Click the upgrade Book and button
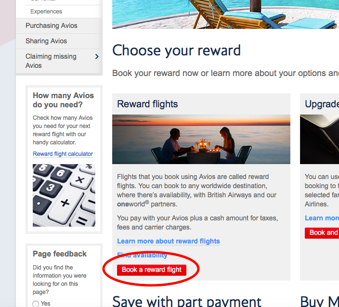The height and width of the screenshot is (307, 339). [x=322, y=233]
